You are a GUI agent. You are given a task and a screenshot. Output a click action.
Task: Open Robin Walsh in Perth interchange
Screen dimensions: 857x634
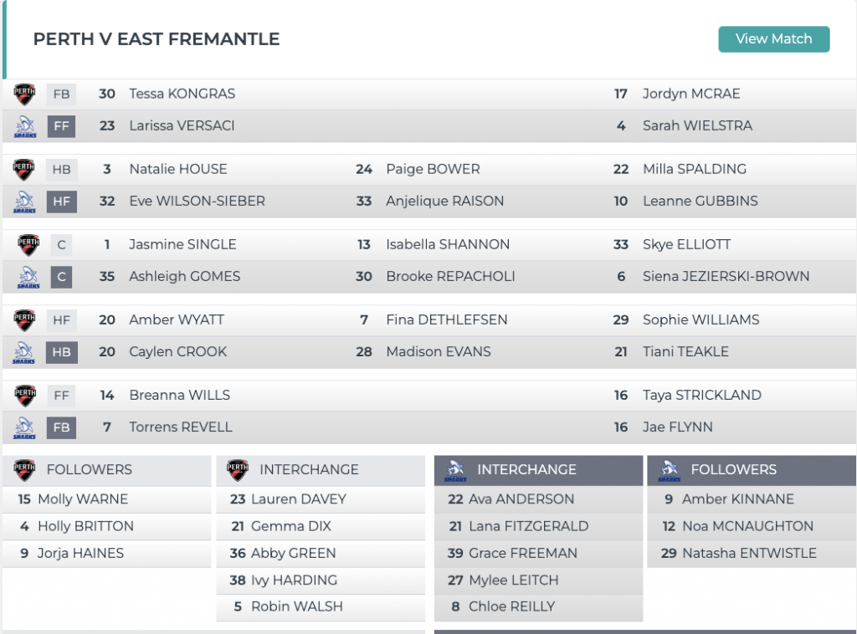pos(297,606)
